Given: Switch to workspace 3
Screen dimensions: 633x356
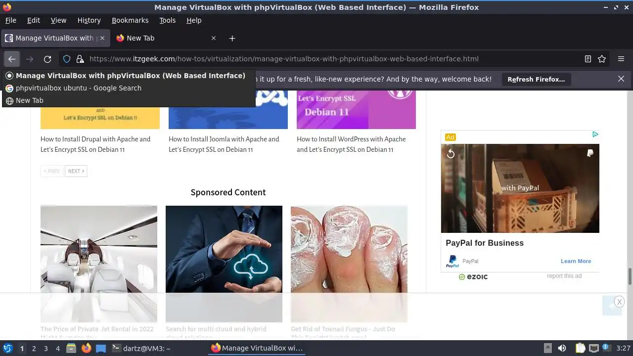Looking at the screenshot, I should point(45,349).
